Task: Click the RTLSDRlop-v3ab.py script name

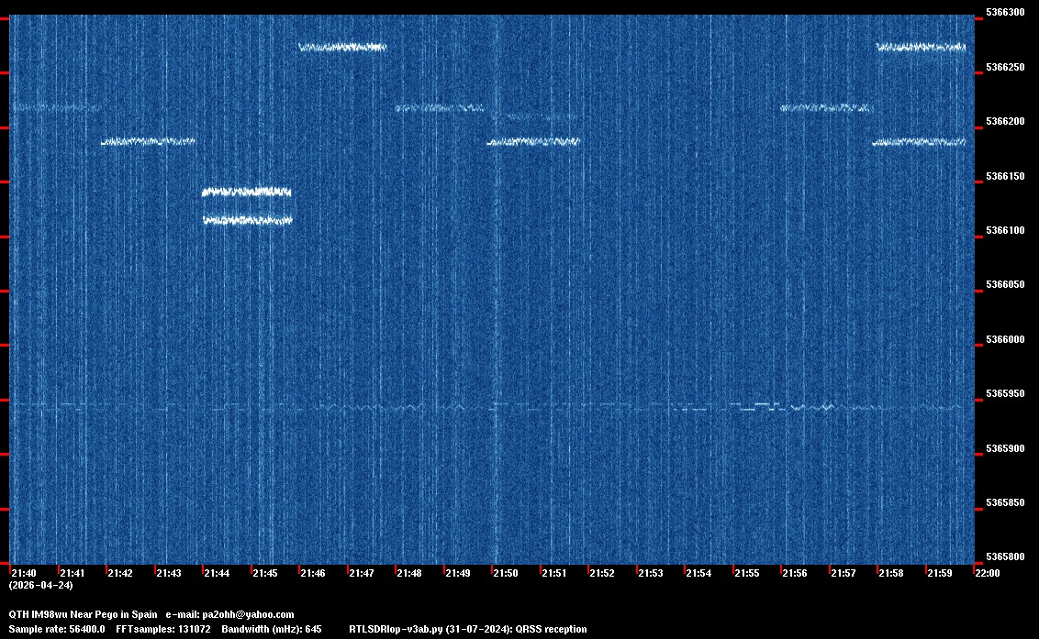Action: (397, 629)
